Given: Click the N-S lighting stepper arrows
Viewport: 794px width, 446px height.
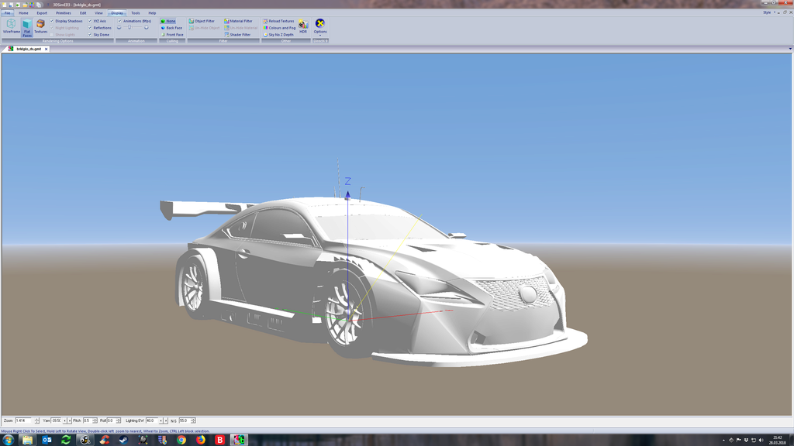Looking at the screenshot, I should coord(193,420).
